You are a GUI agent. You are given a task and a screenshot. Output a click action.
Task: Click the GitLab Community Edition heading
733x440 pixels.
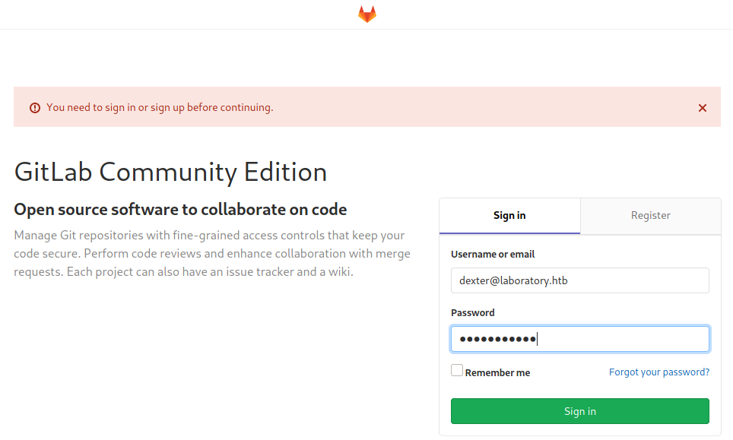tap(170, 173)
